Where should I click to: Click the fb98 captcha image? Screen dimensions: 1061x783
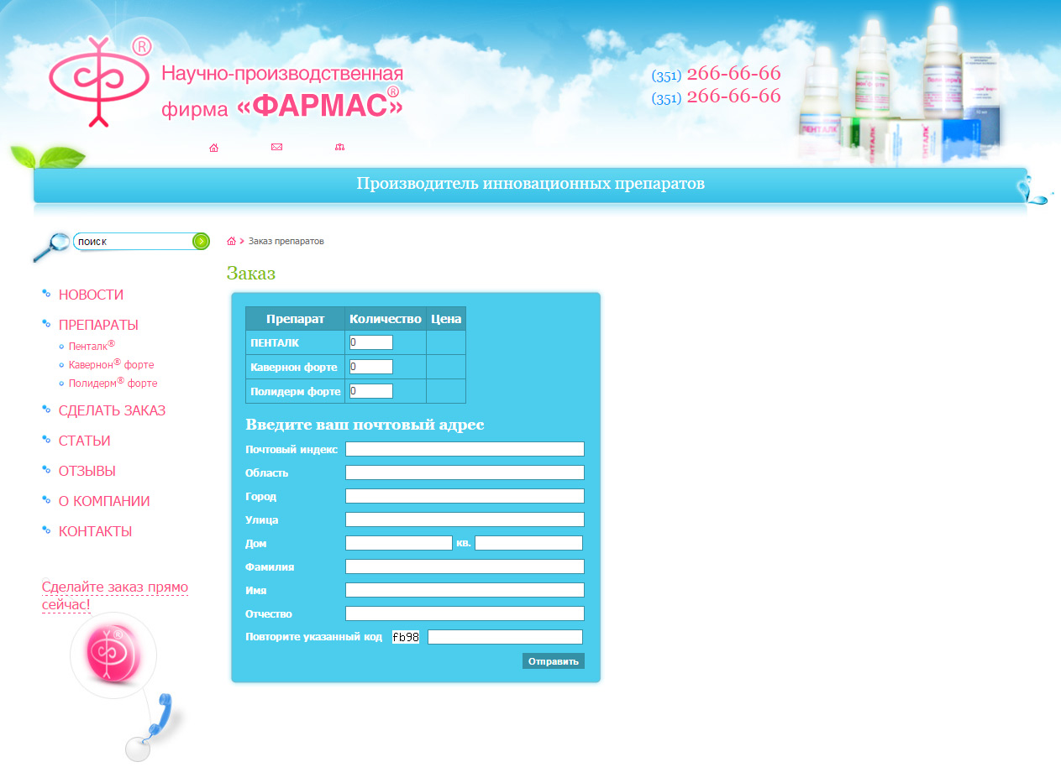click(406, 637)
